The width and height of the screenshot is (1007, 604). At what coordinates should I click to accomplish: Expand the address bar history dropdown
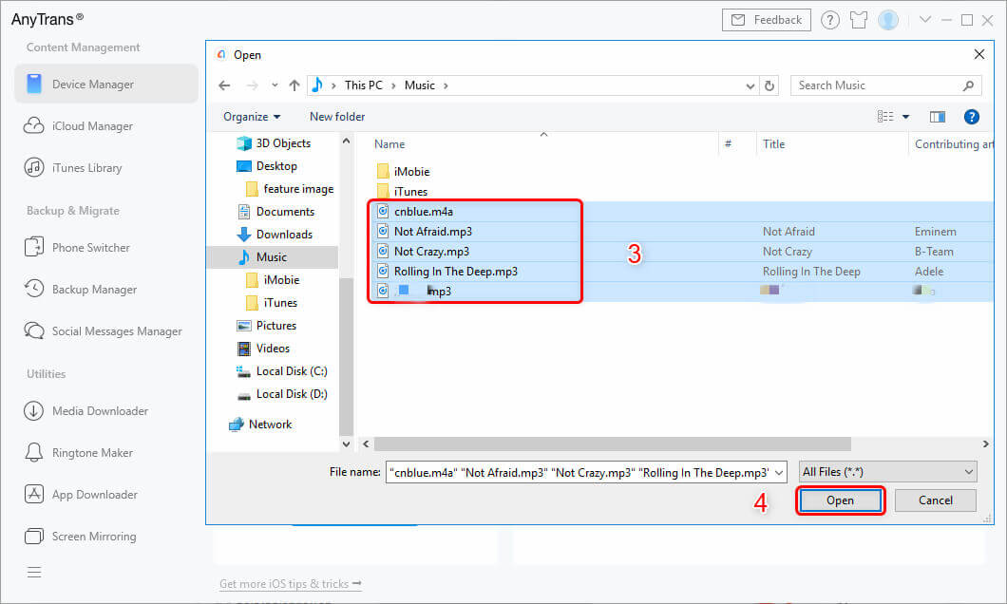click(750, 86)
